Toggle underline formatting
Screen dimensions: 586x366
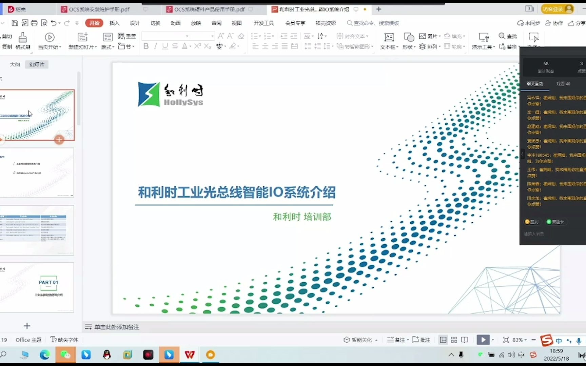pos(165,46)
